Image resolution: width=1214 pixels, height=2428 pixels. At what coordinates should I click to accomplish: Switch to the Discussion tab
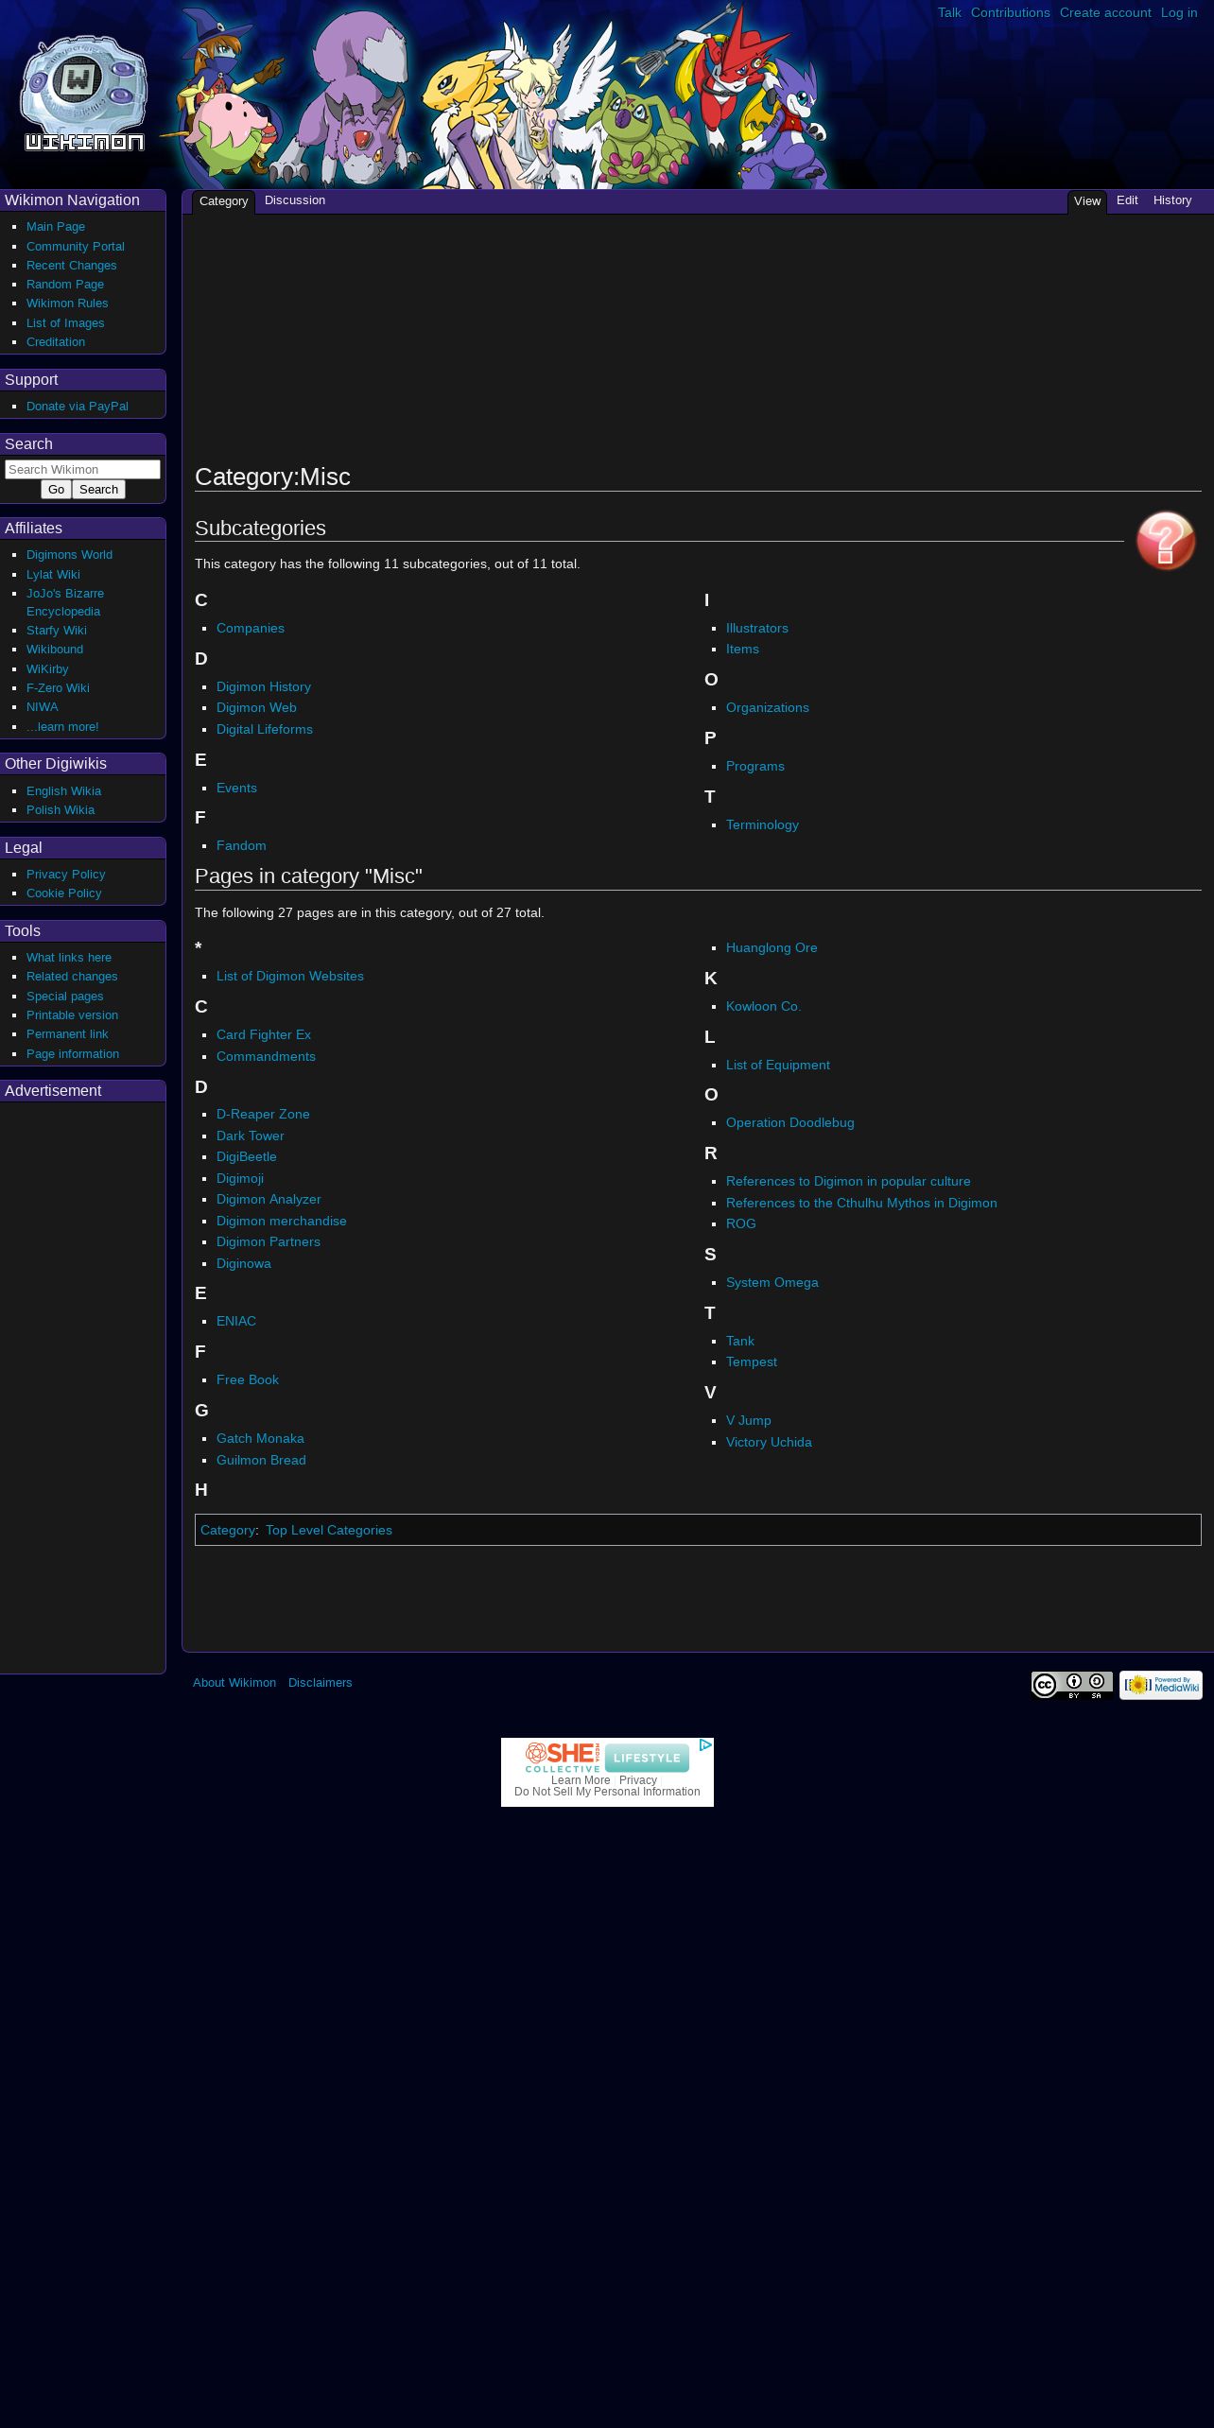(295, 200)
